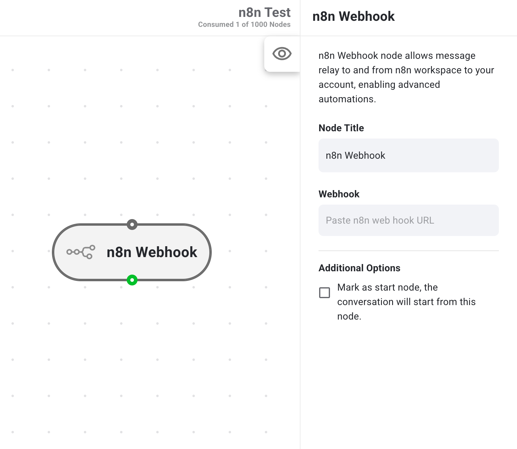Select the n8n Webhook node label on canvas
This screenshot has width=517, height=449.
152,252
